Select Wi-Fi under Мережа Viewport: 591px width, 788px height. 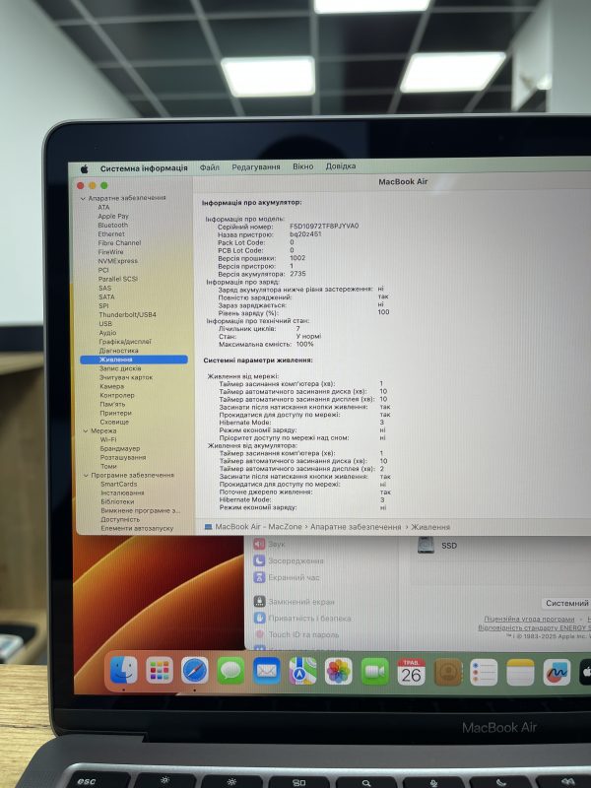pyautogui.click(x=108, y=439)
